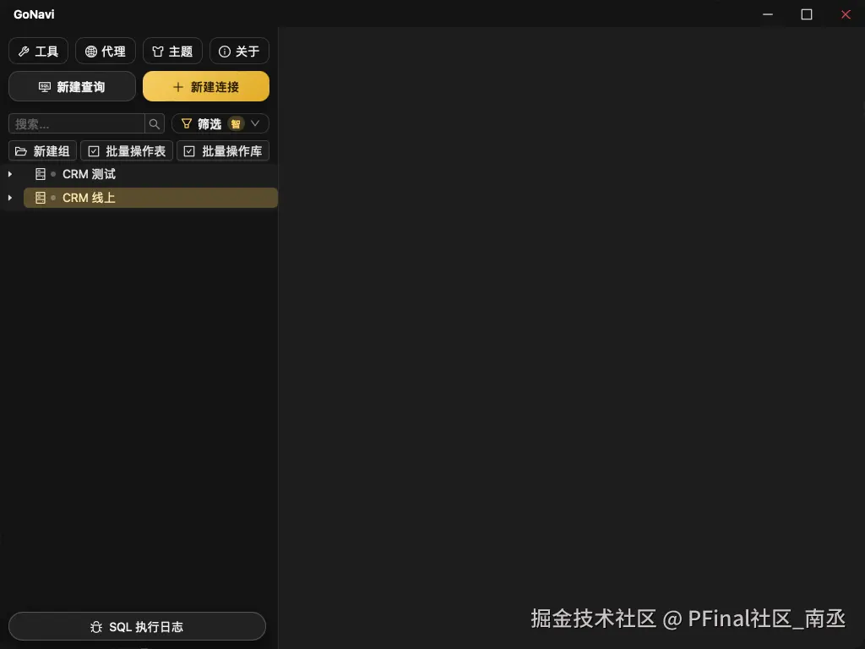Click the CRM 测试 database server icon
This screenshot has height=649, width=865.
(x=41, y=174)
